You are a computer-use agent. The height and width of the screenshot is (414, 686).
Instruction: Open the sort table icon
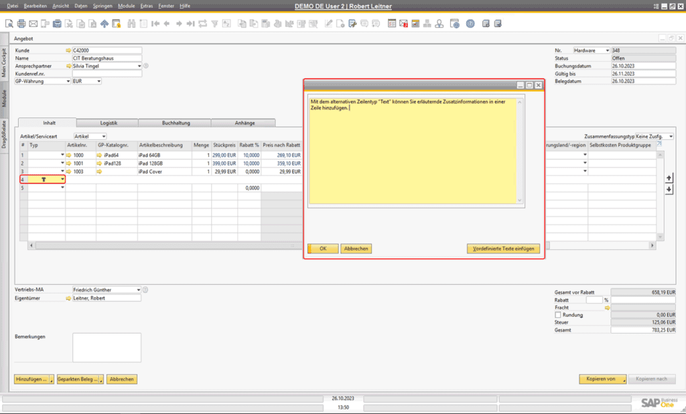click(226, 23)
